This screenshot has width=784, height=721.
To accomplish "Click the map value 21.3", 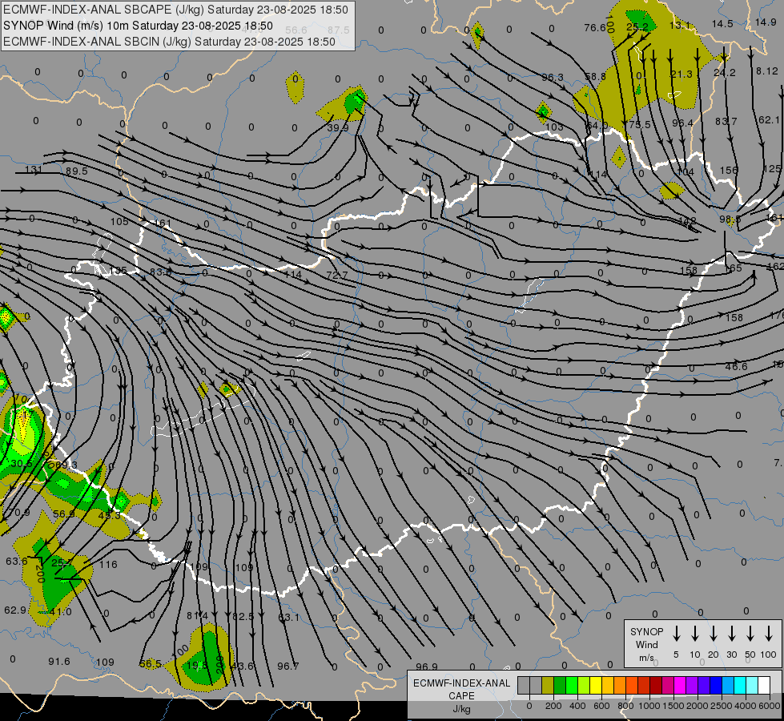I will click(681, 74).
